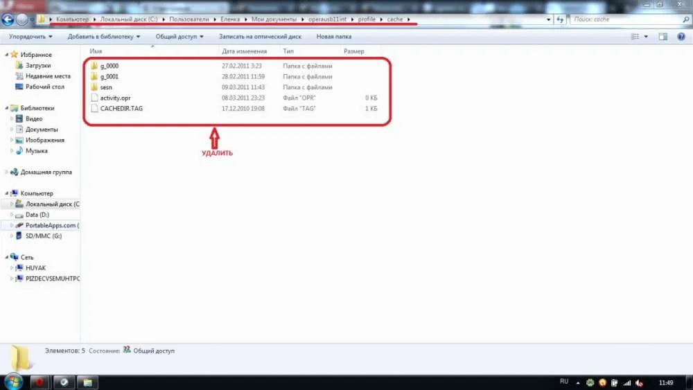
Task: Open the HUYAK network computer
Action: [35, 267]
